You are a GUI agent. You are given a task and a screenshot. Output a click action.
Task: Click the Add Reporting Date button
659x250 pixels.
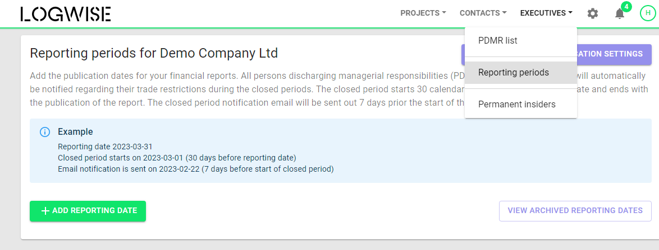click(x=88, y=211)
